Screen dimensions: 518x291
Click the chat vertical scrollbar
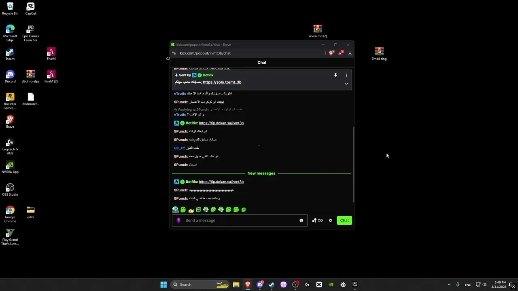[354, 165]
